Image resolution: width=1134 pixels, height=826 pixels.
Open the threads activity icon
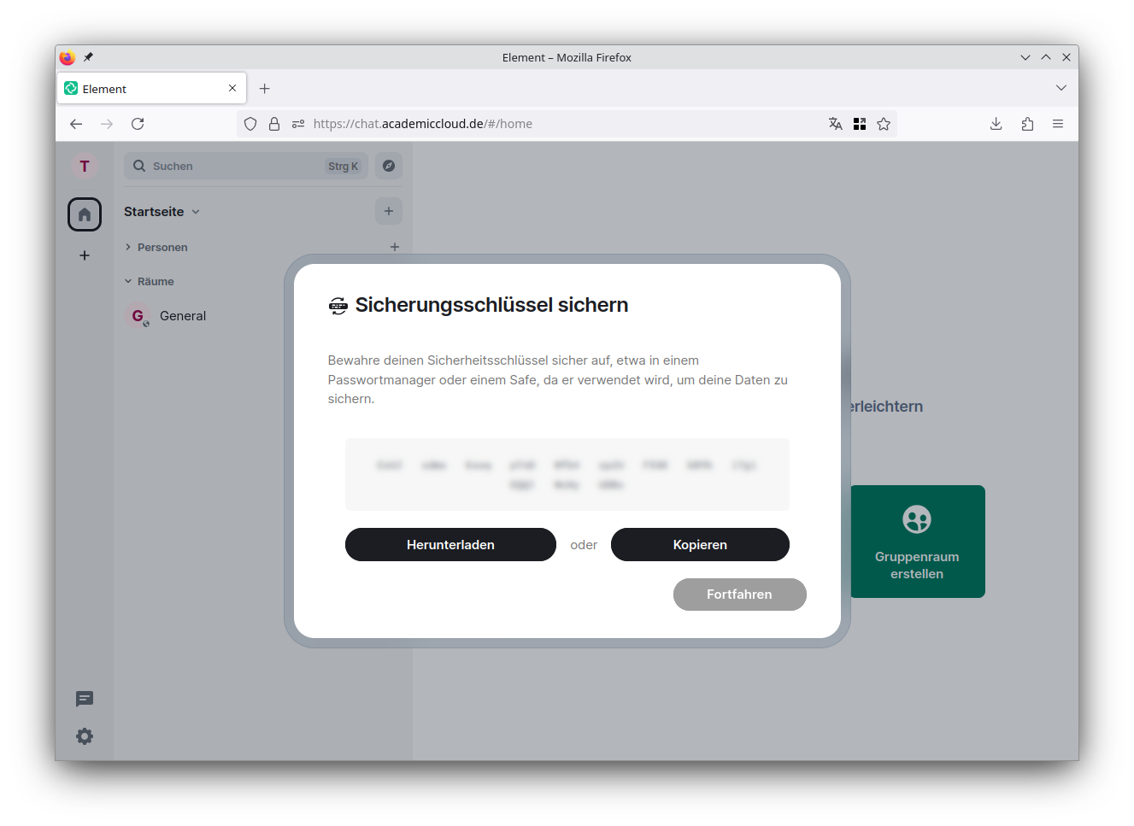(85, 699)
